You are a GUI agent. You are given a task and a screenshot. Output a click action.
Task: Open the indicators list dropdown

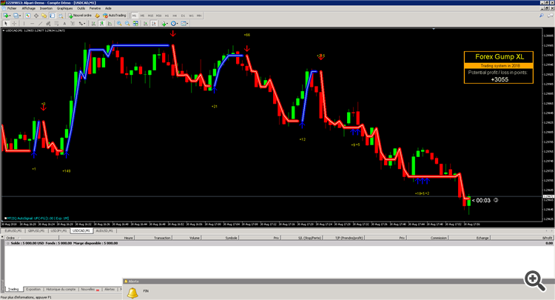[x=164, y=24]
